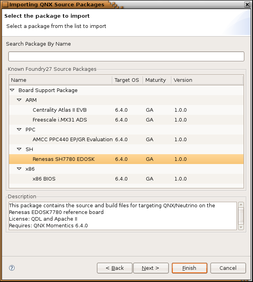The height and width of the screenshot is (282, 253).
Task: Focus the Search Package By Name field
Action: click(x=126, y=57)
